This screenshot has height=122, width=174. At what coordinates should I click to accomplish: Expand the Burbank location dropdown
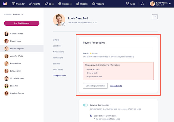point(18,14)
